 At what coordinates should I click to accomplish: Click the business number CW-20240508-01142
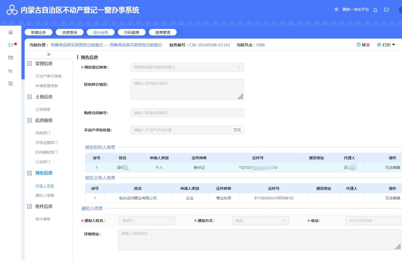(210, 45)
